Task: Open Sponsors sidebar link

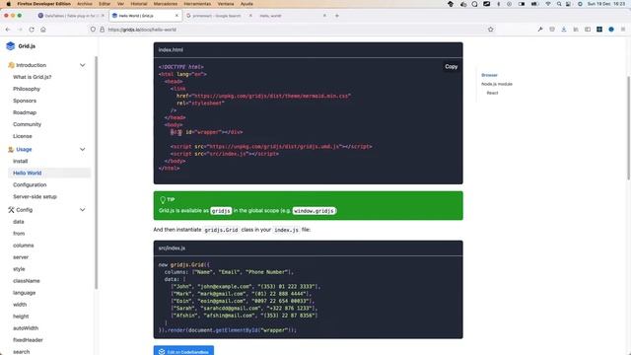Action: pos(25,101)
